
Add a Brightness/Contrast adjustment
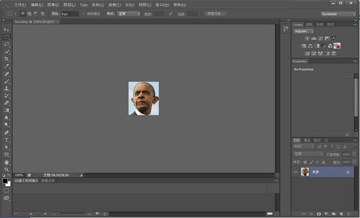[307, 38]
